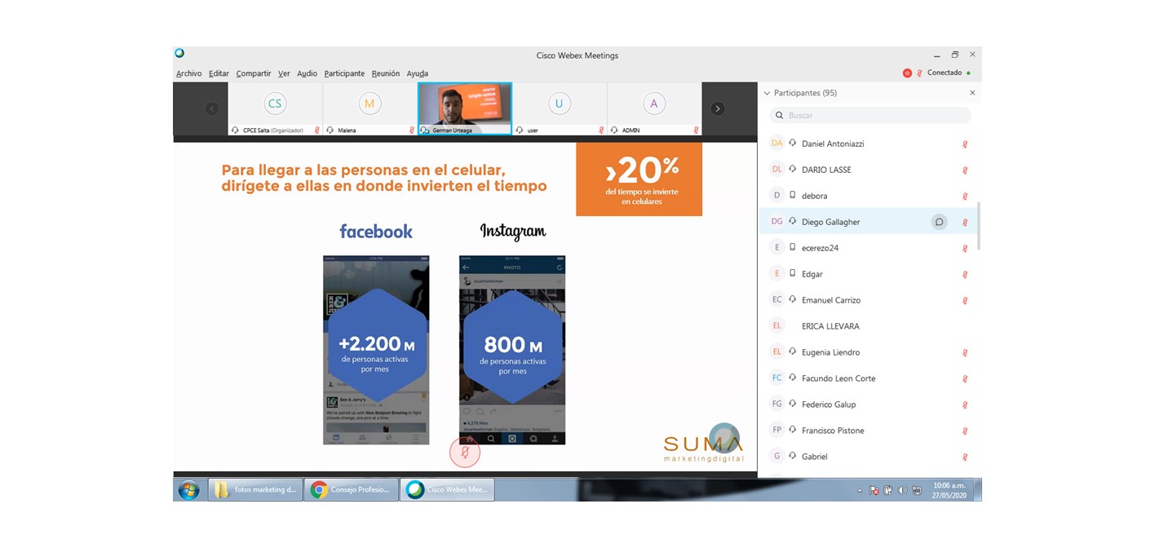Select Facundo Leon Corte in participants list
The image size is (1155, 548).
click(x=870, y=378)
